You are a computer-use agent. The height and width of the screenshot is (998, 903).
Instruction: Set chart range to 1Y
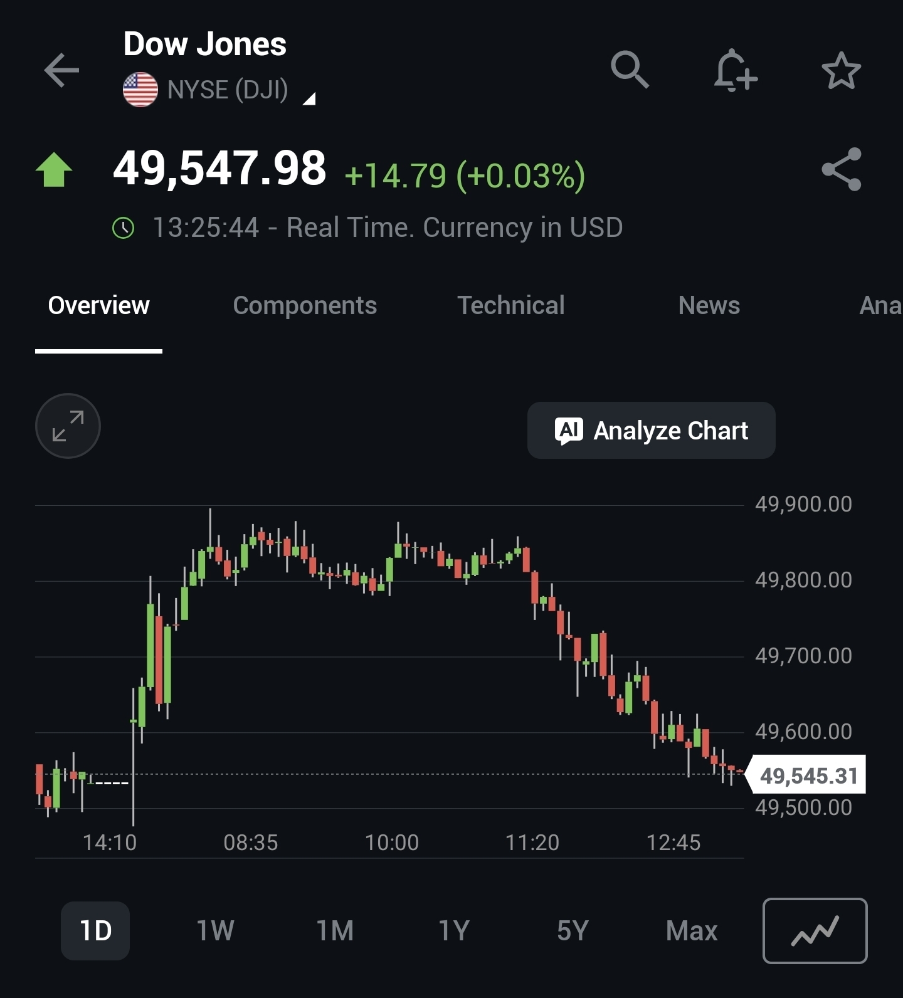point(454,931)
